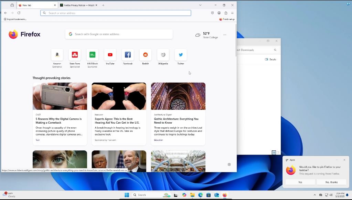Click the taskbar Search box
The width and height of the screenshot is (352, 200).
(x=151, y=195)
